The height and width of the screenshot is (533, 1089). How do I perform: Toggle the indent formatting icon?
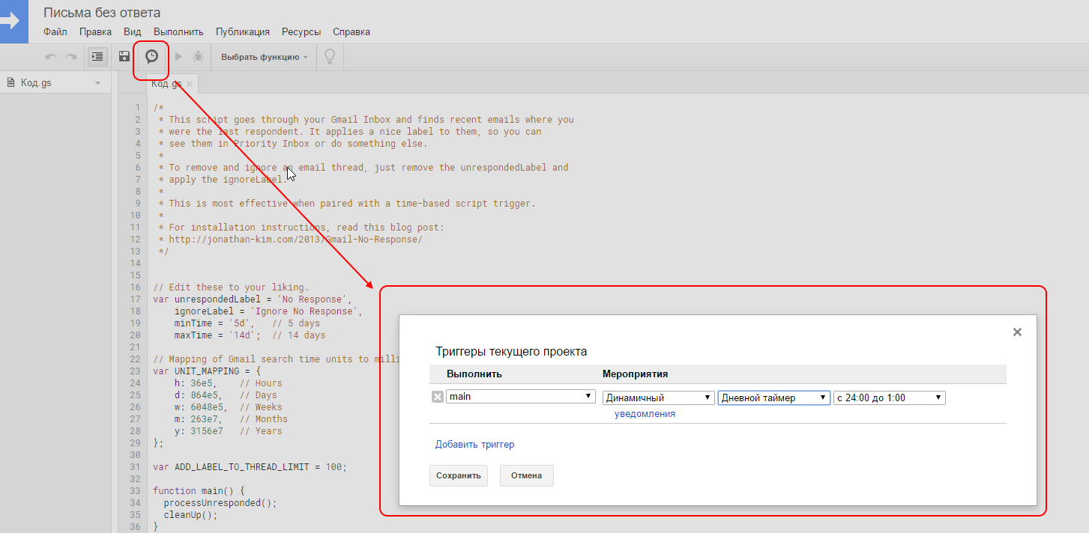click(97, 56)
